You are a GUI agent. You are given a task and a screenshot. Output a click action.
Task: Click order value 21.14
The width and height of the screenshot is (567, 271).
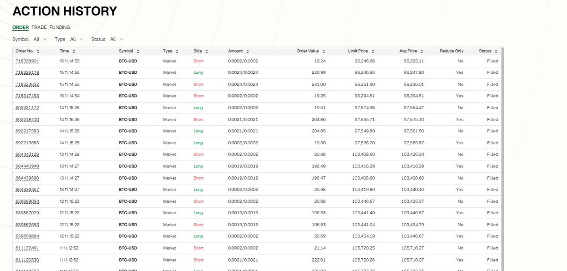coord(320,248)
